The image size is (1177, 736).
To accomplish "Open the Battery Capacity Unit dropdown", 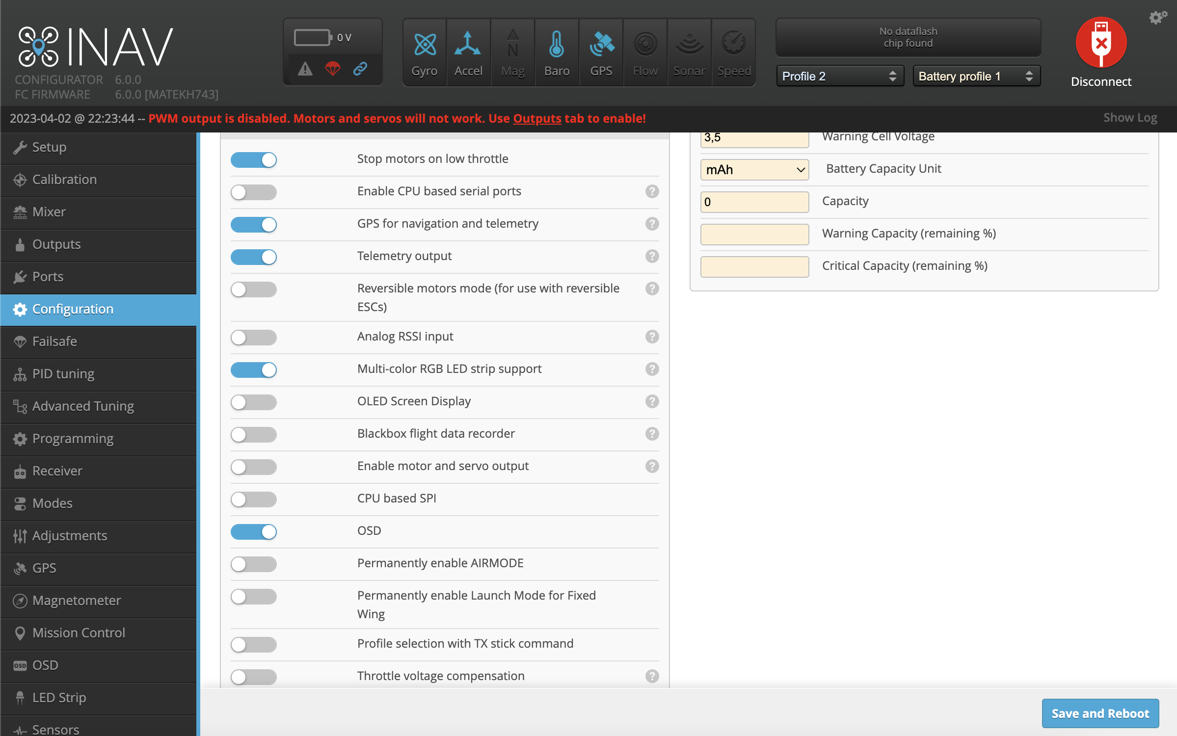I will pos(754,169).
